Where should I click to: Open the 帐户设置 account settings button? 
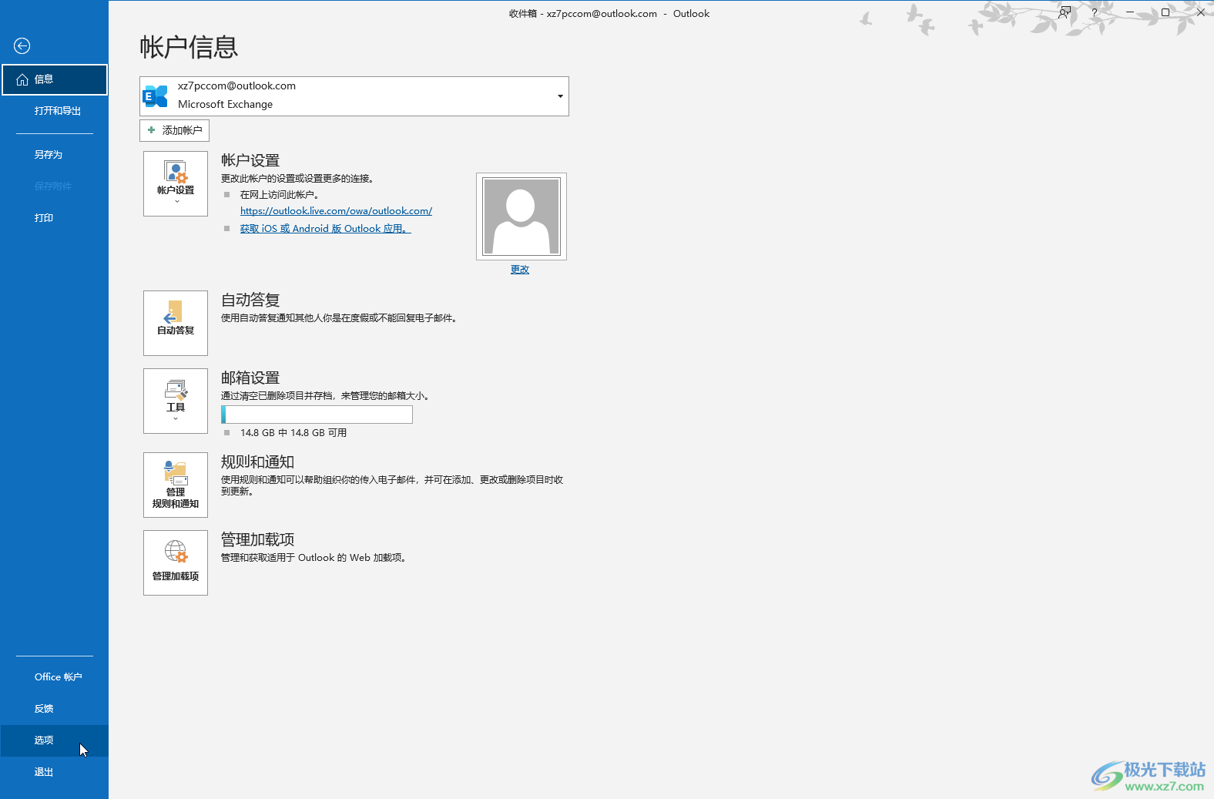click(176, 183)
